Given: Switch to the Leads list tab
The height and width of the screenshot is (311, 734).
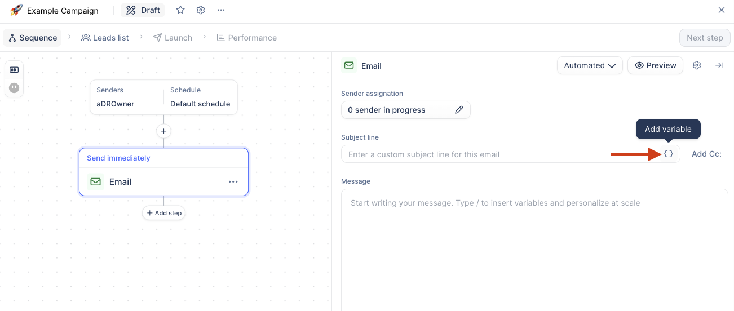Looking at the screenshot, I should click(x=105, y=38).
